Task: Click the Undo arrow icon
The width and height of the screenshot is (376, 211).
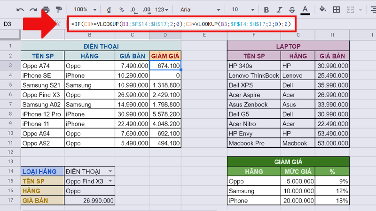Action: [21, 9]
